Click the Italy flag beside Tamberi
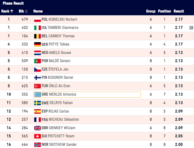 [x=37, y=28]
